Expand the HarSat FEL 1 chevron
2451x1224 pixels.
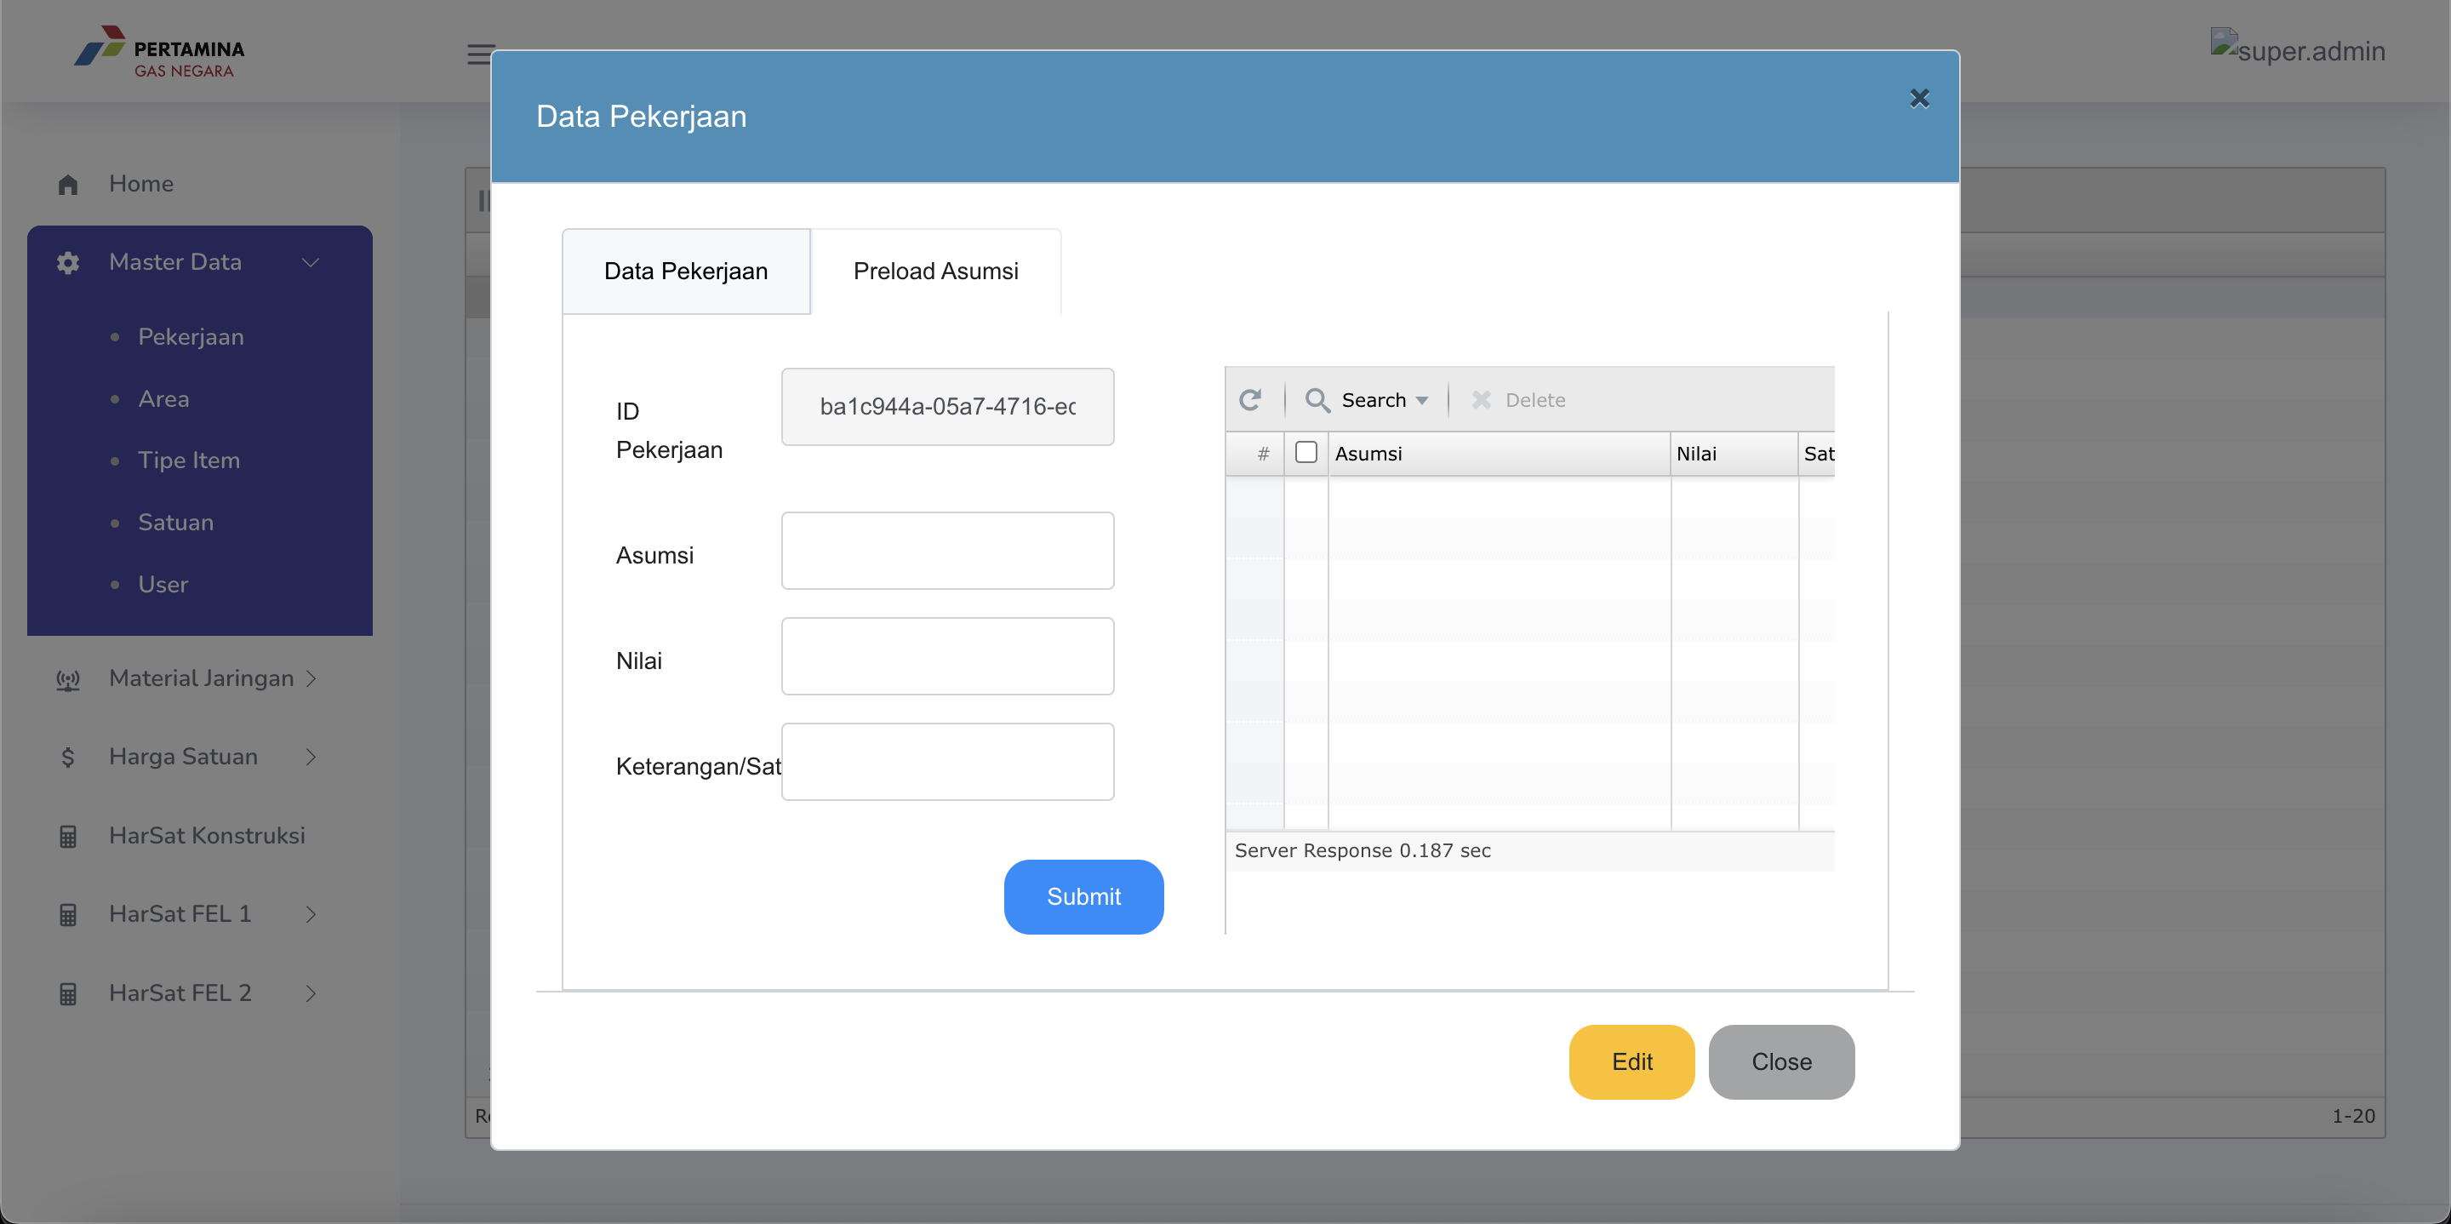pos(311,915)
